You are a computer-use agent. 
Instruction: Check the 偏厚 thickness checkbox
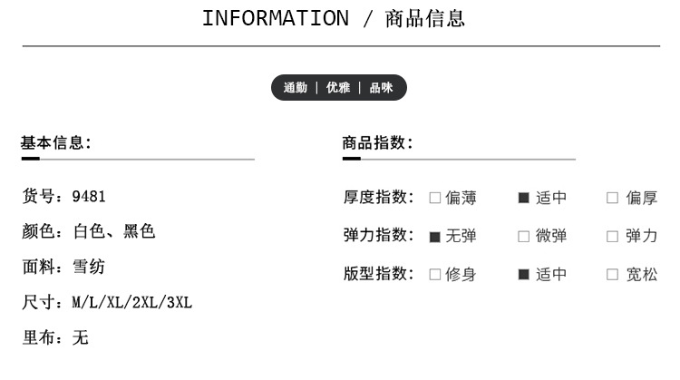click(x=612, y=198)
